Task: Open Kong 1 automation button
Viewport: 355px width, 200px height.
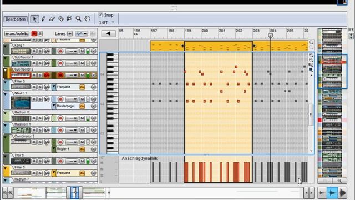Action: (x=47, y=51)
